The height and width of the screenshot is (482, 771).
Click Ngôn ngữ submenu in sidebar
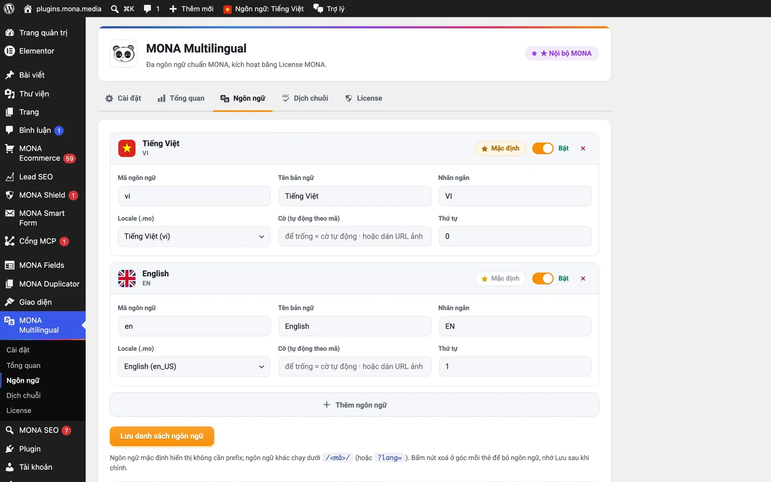(23, 380)
